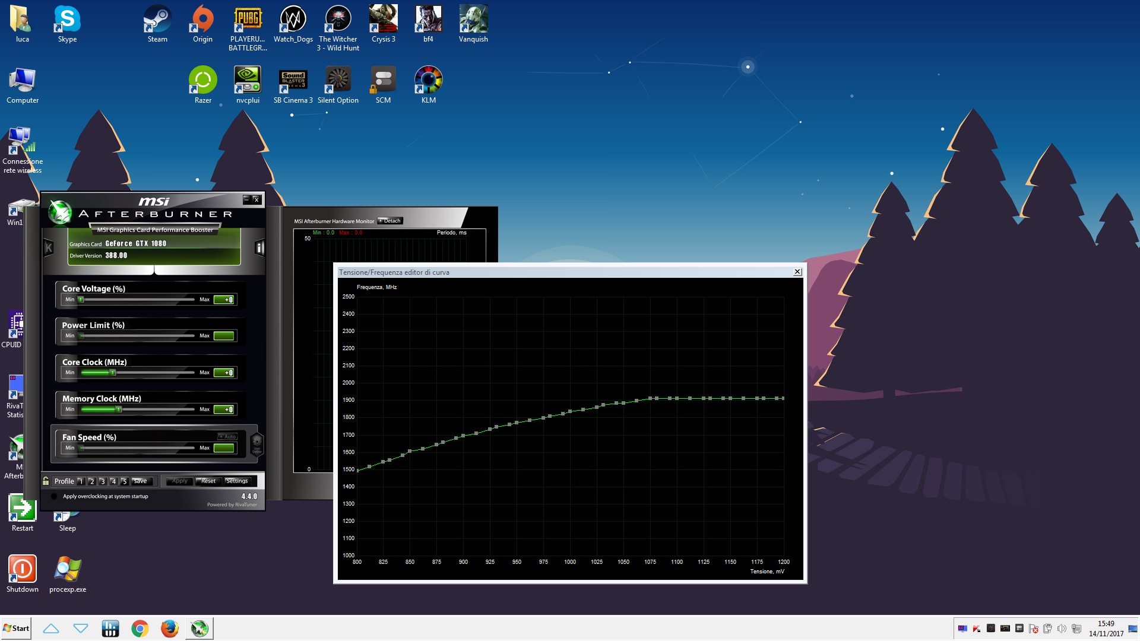The image size is (1140, 641).
Task: Click the Shutdown desktop icon
Action: pos(23,575)
